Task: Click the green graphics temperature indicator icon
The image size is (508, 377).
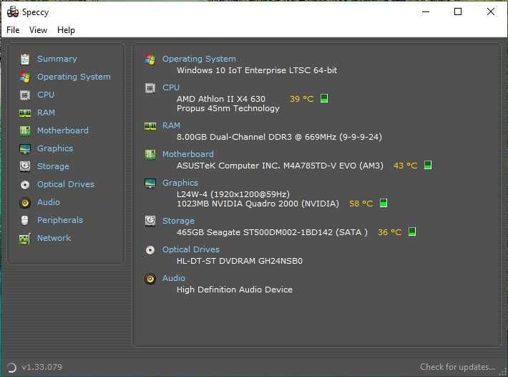Action: click(384, 203)
